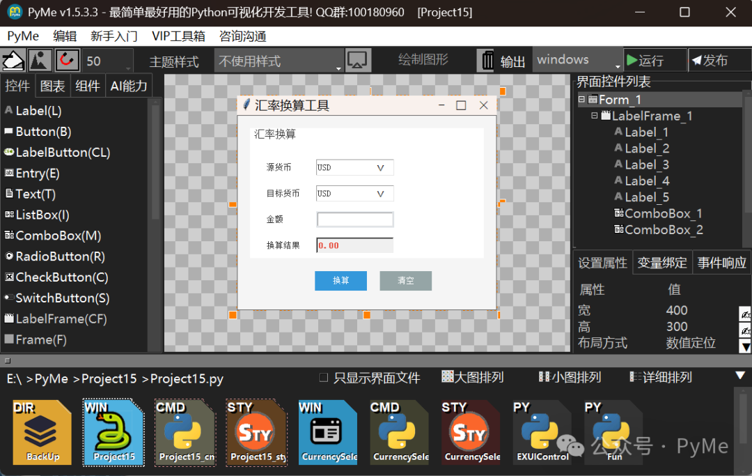Switch to the 事件响应 tab
Image resolution: width=752 pixels, height=476 pixels.
tap(721, 263)
